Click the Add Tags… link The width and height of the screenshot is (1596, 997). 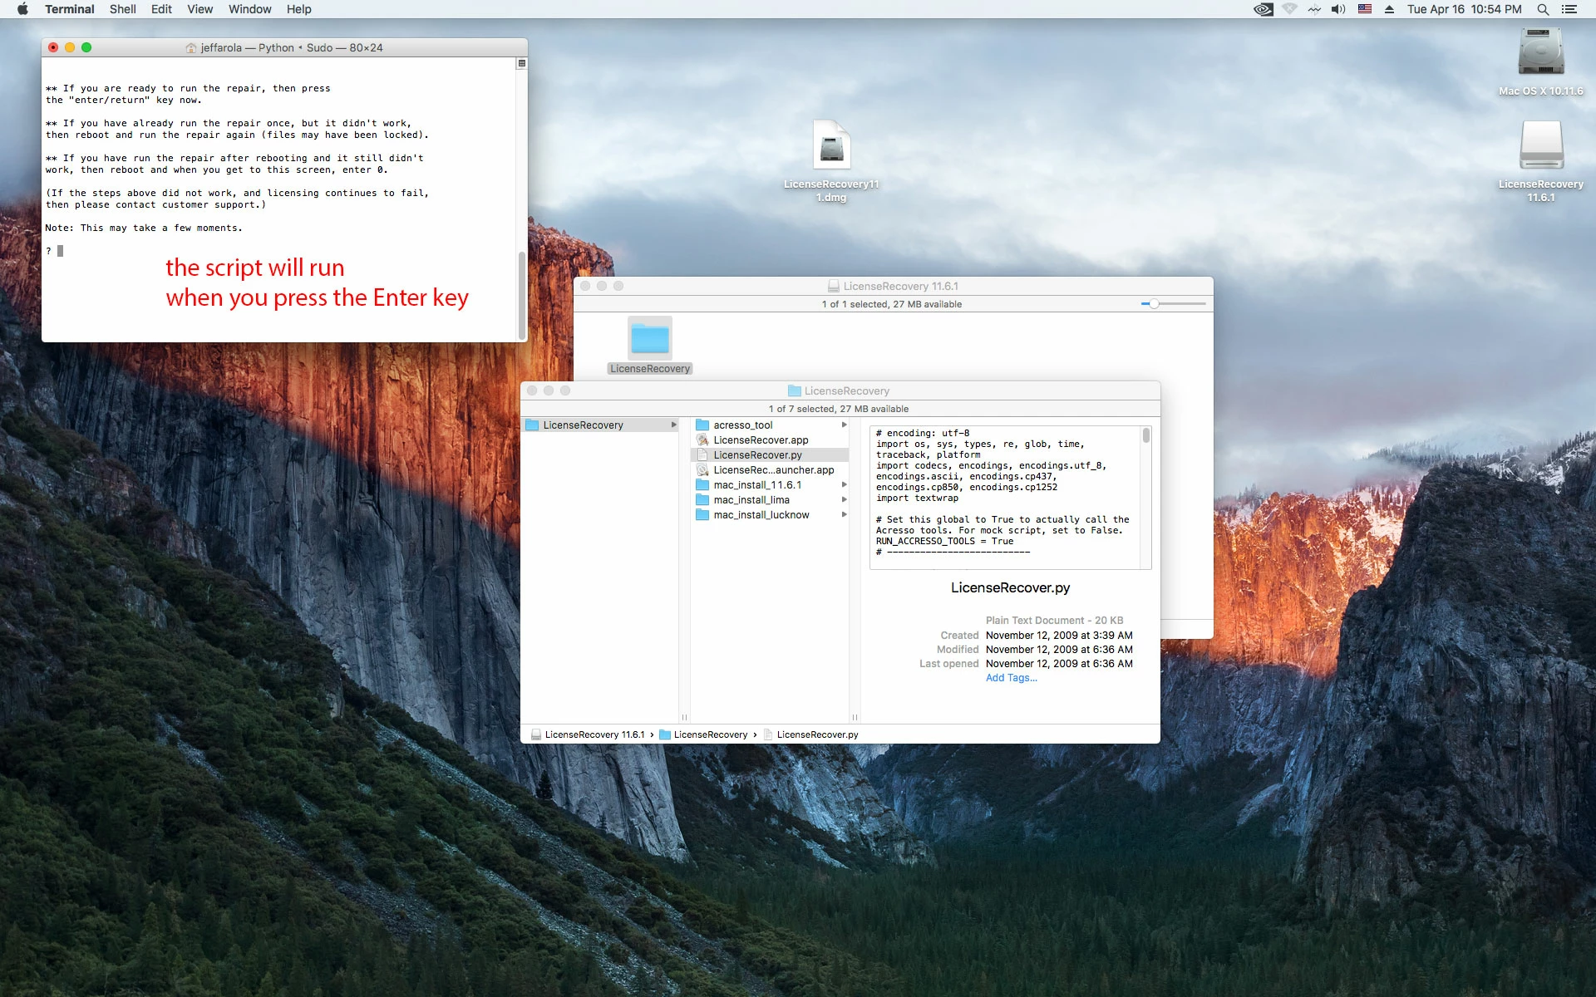pos(1011,678)
